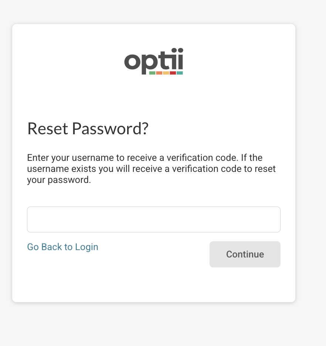Click the word "Password?" in the heading
The height and width of the screenshot is (346, 326).
pyautogui.click(x=110, y=129)
